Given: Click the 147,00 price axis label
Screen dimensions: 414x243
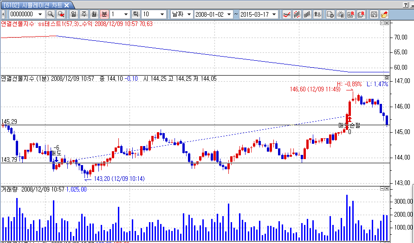Looking at the screenshot, I should click(x=402, y=81).
